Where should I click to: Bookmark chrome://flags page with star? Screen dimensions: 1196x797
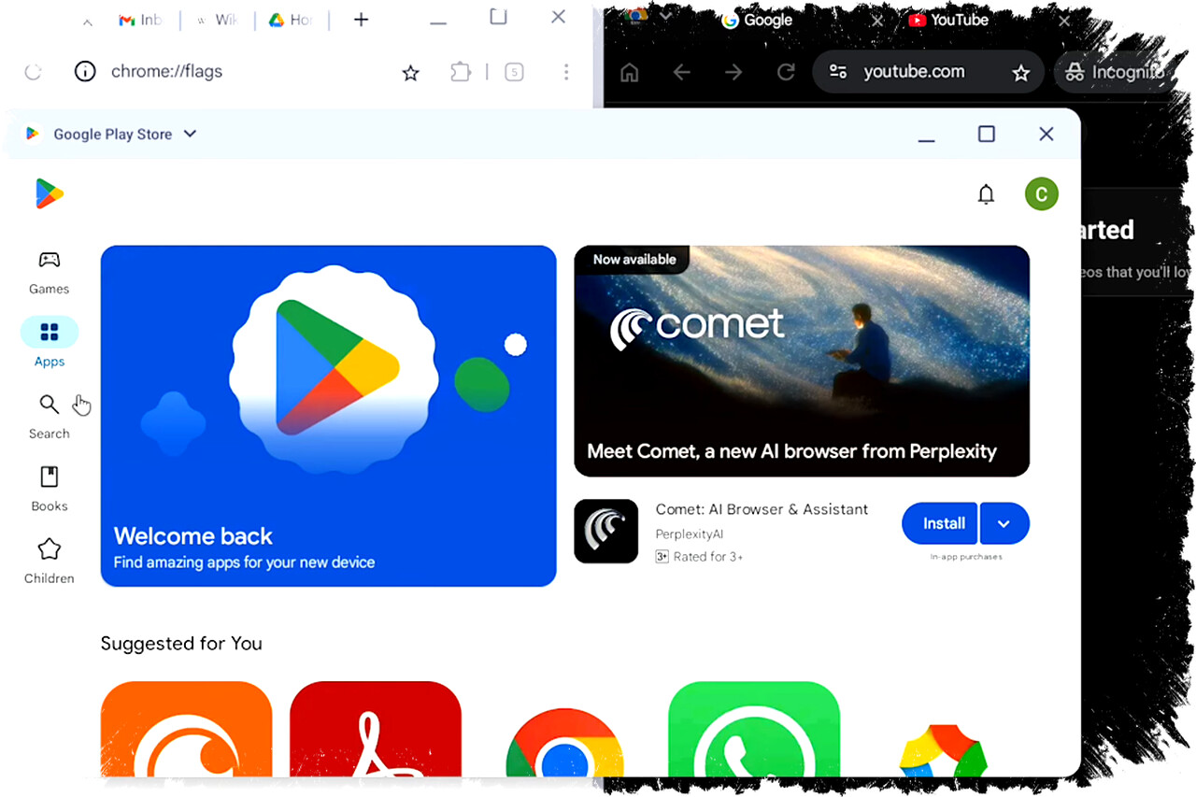coord(410,73)
